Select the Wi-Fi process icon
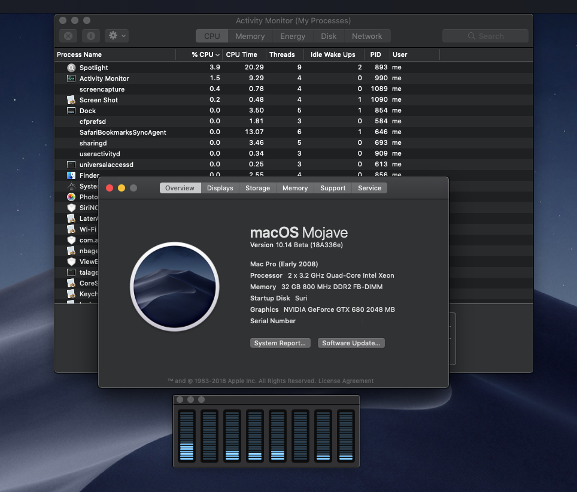The image size is (577, 492). (71, 229)
